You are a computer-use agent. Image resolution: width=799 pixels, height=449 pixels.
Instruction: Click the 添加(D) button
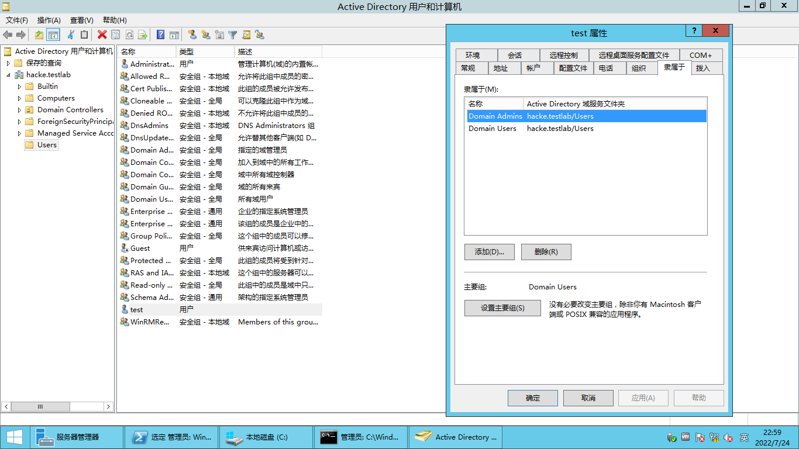tap(489, 252)
